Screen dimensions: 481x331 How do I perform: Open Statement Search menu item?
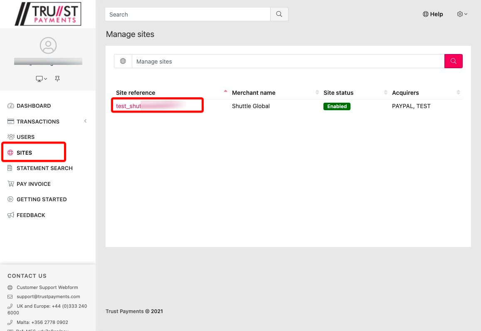(x=44, y=168)
